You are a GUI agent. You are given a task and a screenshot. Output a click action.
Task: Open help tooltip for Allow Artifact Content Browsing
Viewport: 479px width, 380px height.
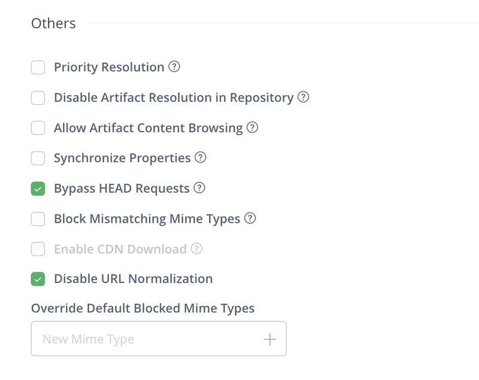(x=253, y=127)
